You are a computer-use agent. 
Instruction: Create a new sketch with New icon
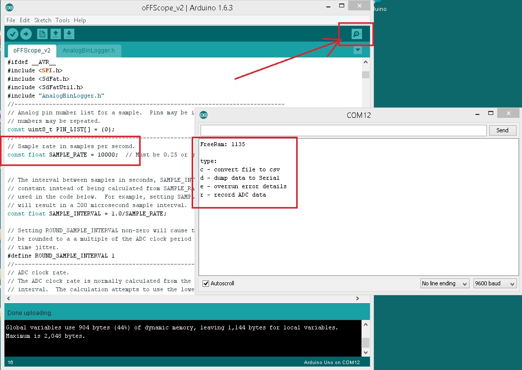click(x=43, y=34)
